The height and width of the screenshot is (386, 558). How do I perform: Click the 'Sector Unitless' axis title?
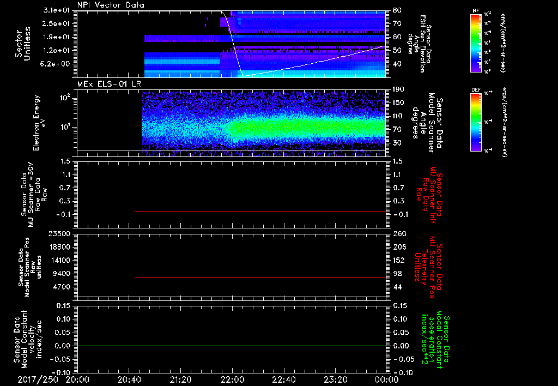(x=23, y=44)
